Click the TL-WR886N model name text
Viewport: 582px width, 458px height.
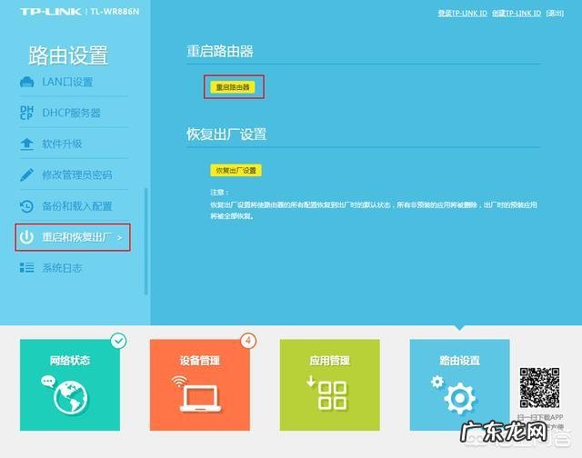pos(115,12)
